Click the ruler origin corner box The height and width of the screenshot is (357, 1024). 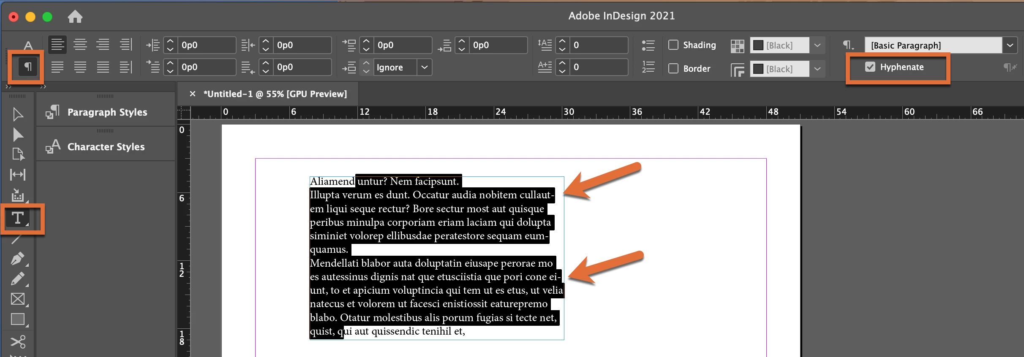coord(184,113)
